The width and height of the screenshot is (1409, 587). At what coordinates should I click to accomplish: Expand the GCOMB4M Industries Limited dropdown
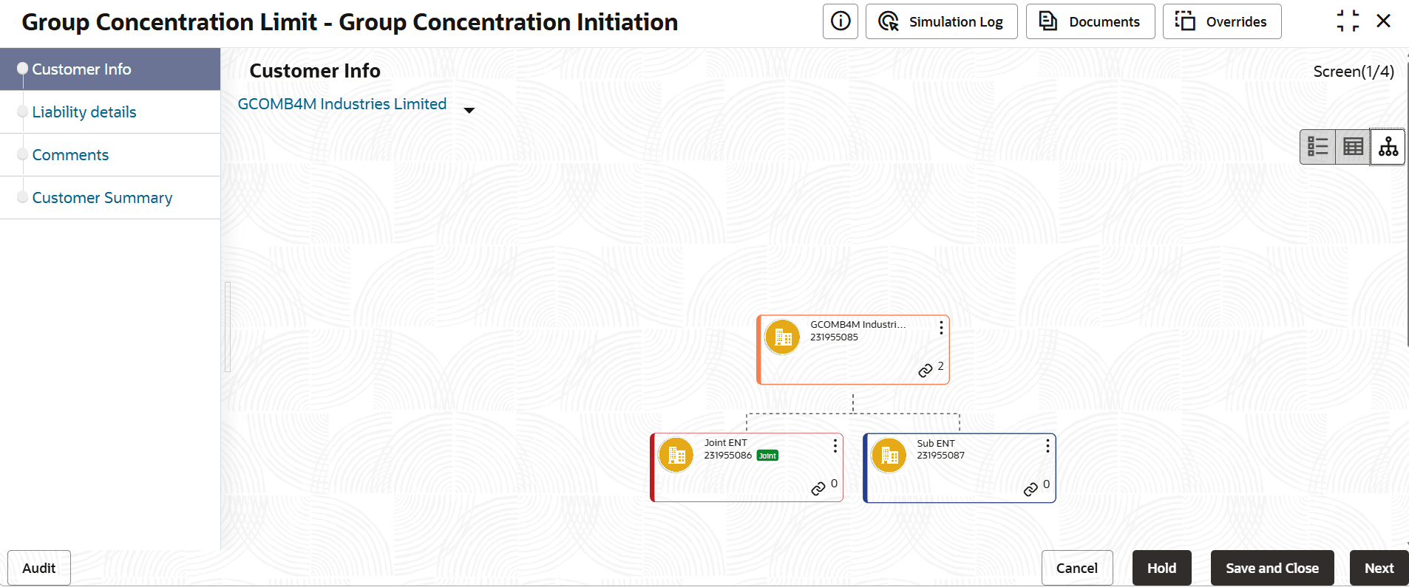469,110
